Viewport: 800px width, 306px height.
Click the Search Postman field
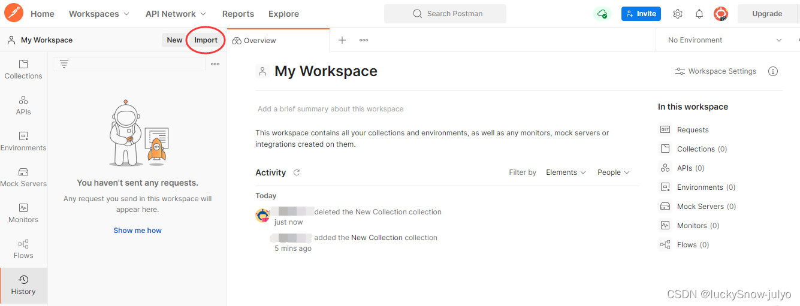pyautogui.click(x=445, y=14)
